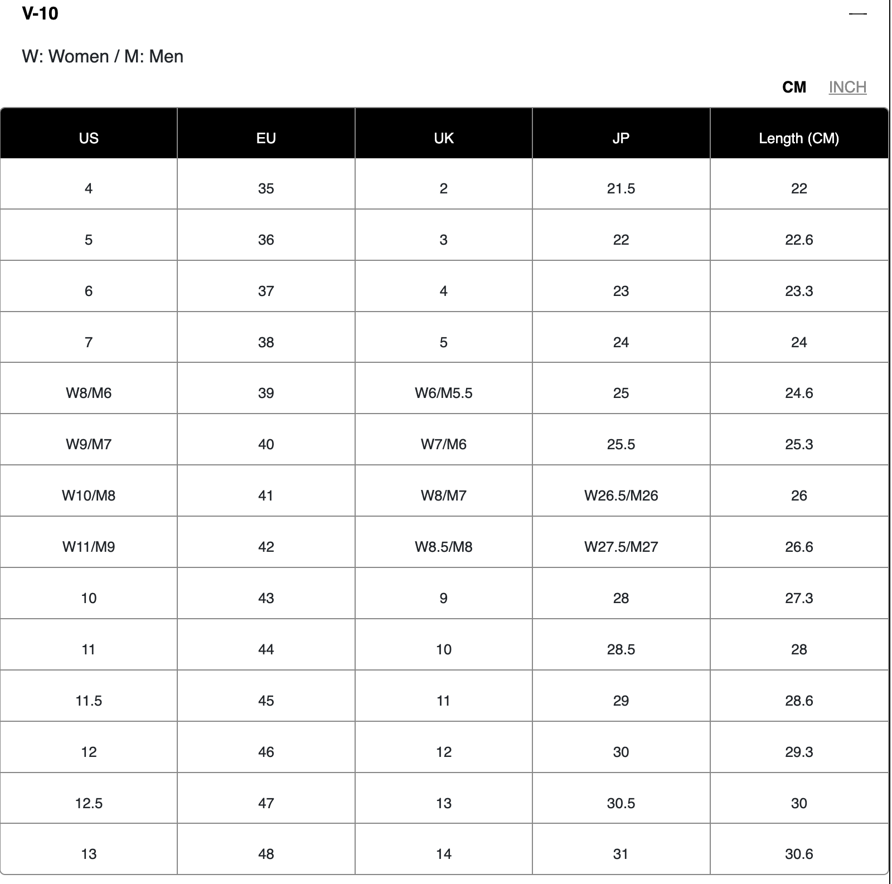Click the Length (CM) column header
This screenshot has width=892, height=884.
(799, 138)
